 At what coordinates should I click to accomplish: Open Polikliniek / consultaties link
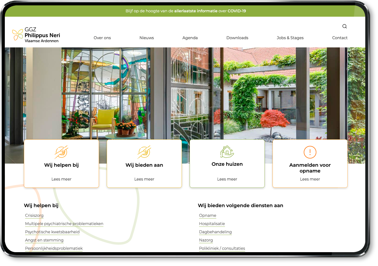tap(222, 248)
